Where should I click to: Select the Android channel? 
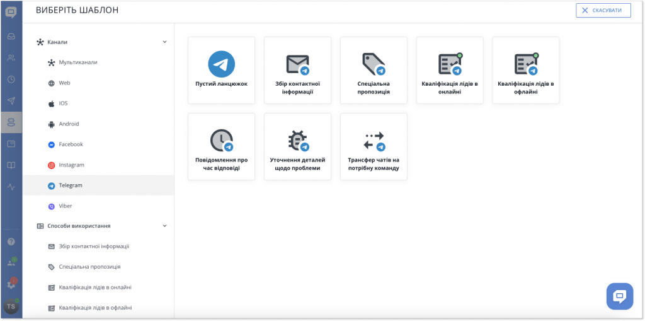tap(99, 124)
